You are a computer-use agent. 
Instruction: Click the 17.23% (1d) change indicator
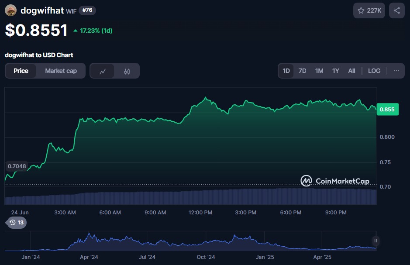point(93,31)
